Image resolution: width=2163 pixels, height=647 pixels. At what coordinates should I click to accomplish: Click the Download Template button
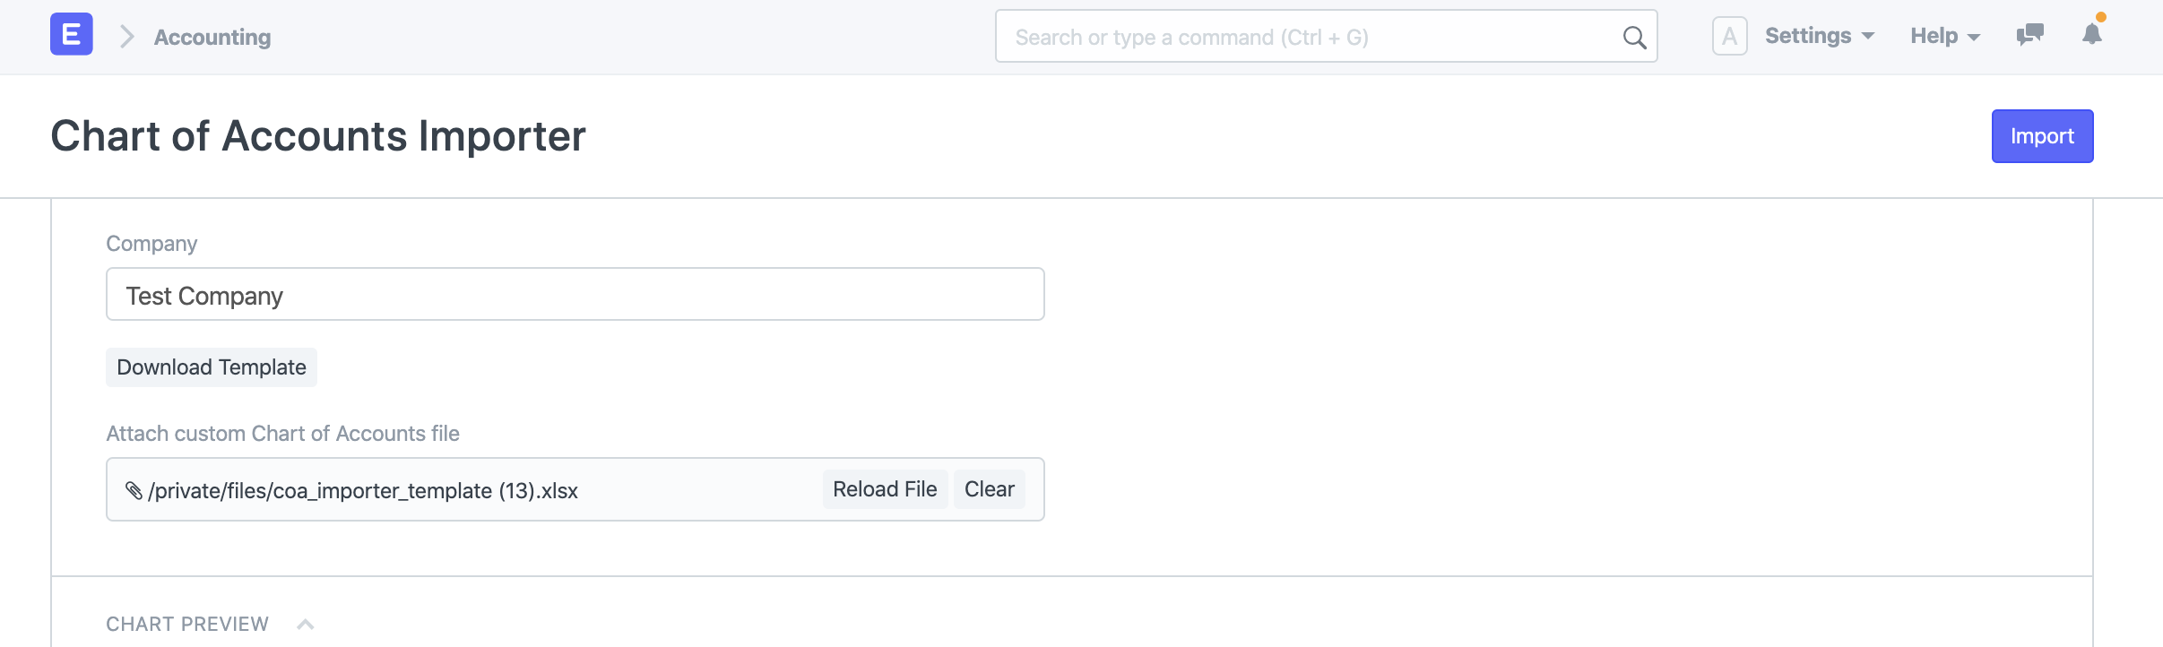coord(212,367)
